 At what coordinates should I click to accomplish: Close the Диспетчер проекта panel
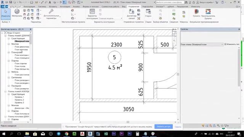click(30, 29)
